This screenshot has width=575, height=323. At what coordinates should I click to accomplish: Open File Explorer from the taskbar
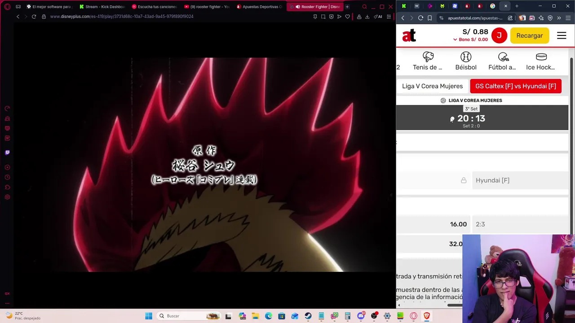pos(255,316)
